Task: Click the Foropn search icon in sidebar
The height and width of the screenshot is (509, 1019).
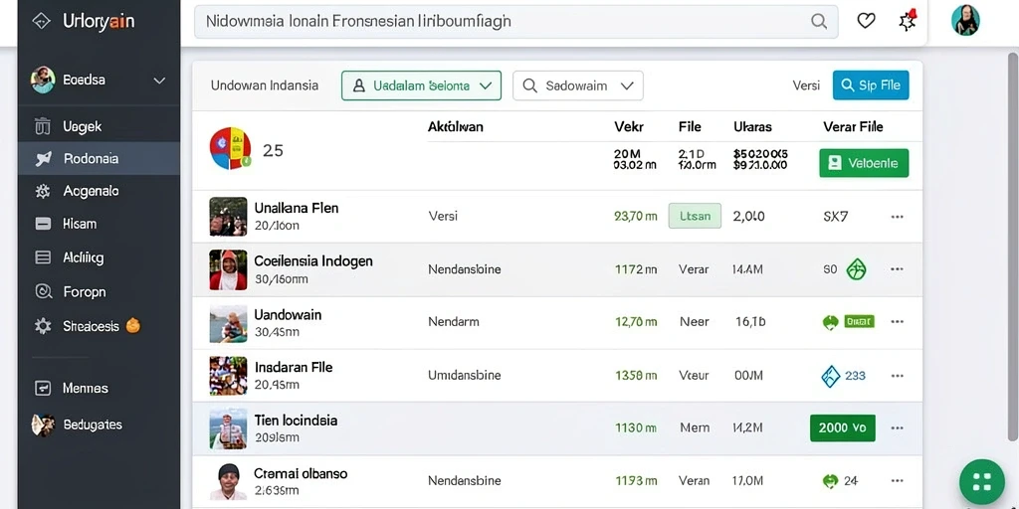Action: pyautogui.click(x=43, y=291)
